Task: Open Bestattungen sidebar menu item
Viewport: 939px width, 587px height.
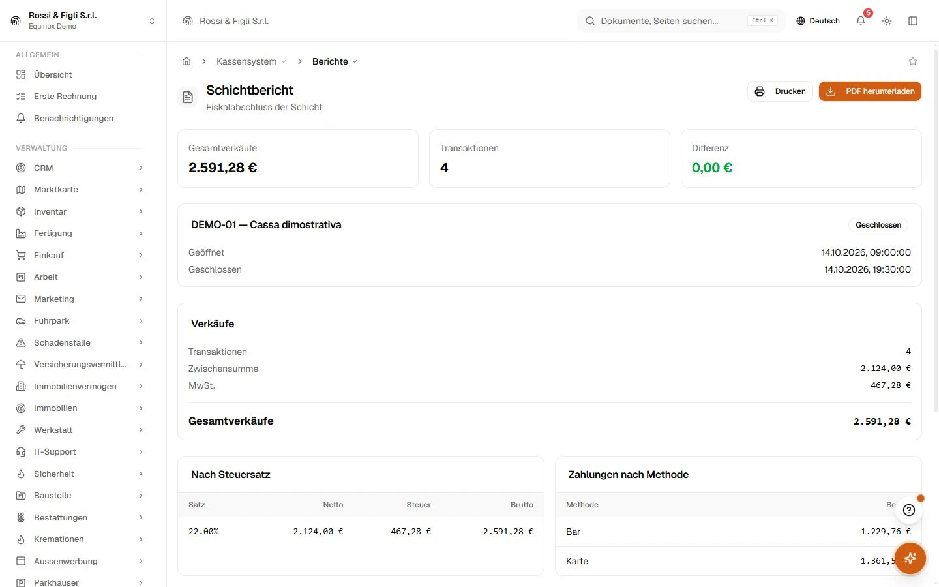Action: 80,518
